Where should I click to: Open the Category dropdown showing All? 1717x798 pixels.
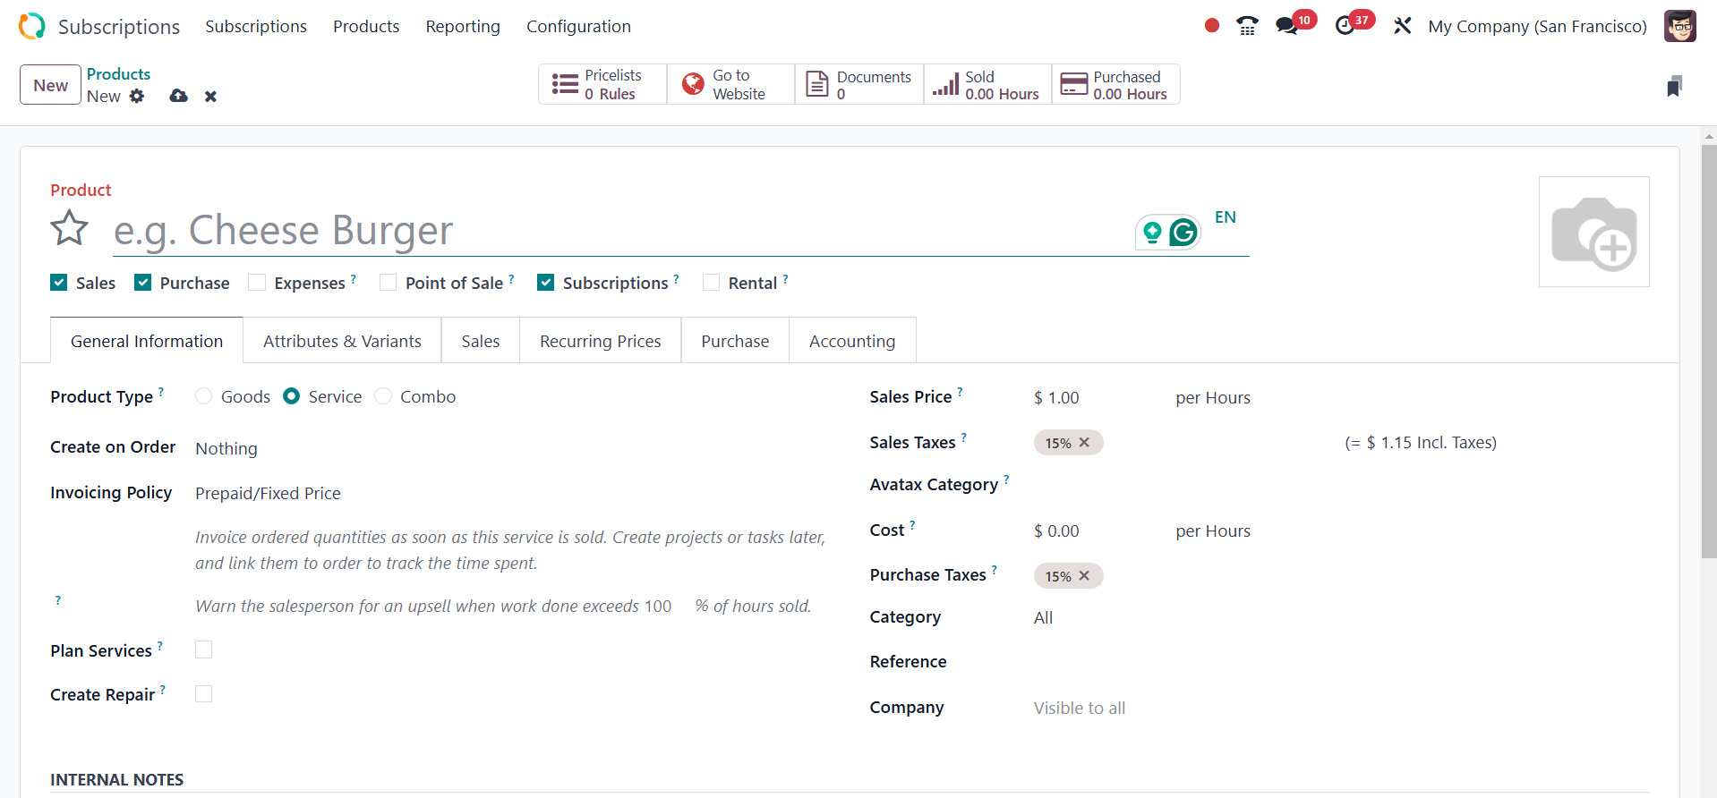tap(1164, 617)
